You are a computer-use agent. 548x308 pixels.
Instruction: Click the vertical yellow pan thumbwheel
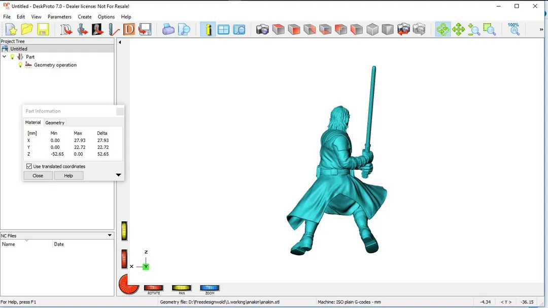coord(124,231)
